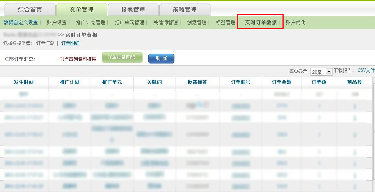The image size is (375, 192).
Task: Select the 竞价管理 tab
Action: coord(82,9)
